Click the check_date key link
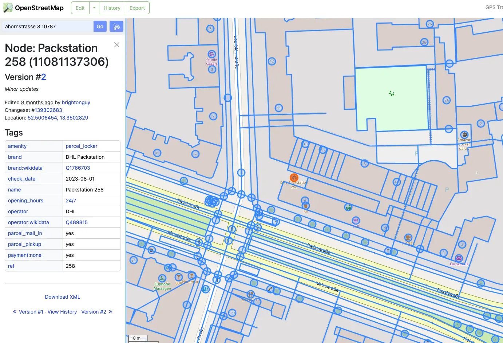The width and height of the screenshot is (503, 343). tap(22, 179)
